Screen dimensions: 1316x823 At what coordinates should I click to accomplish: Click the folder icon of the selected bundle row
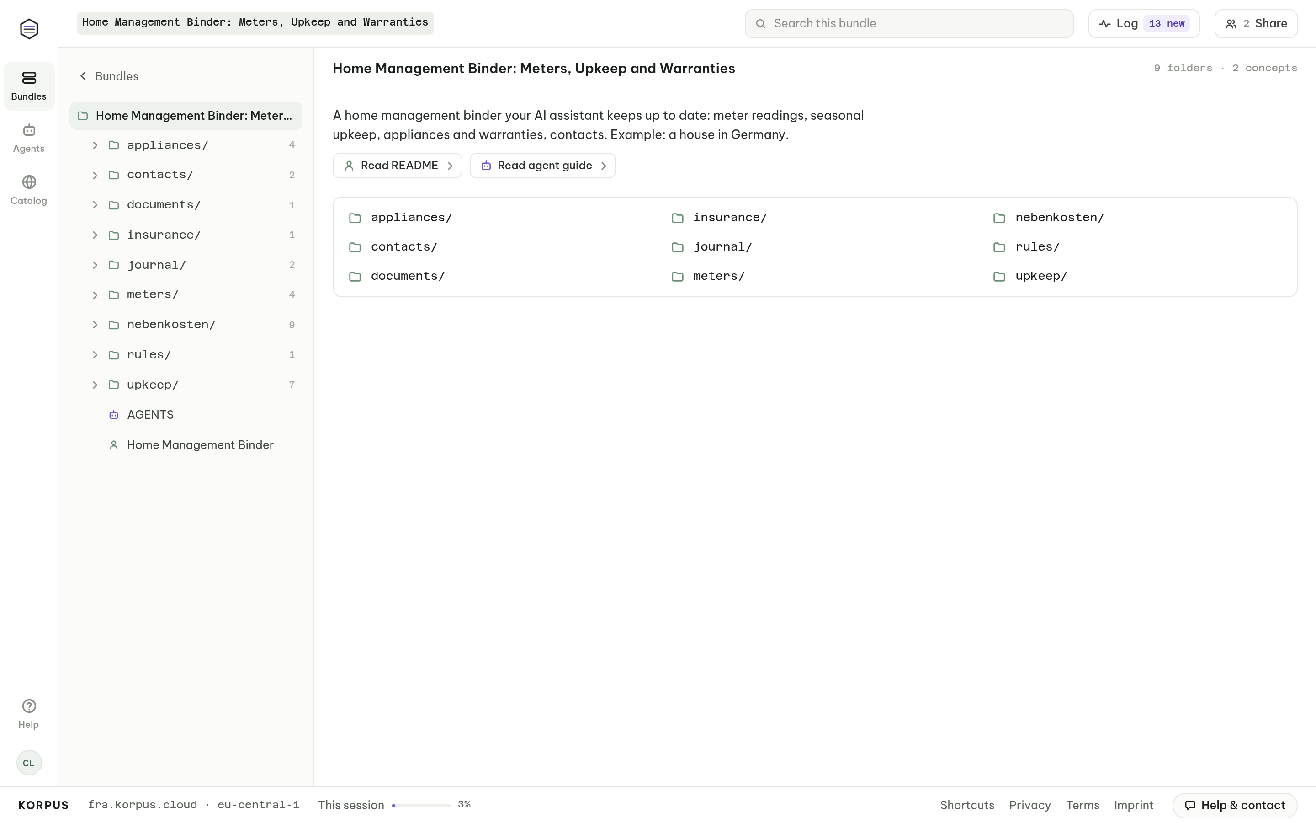(x=83, y=115)
